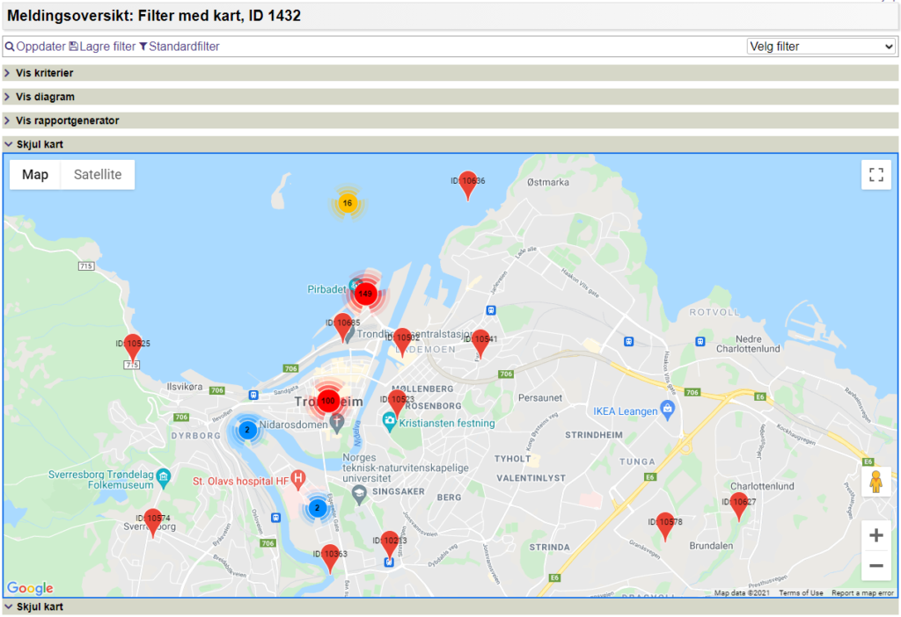
Task: Click the Persaunet map label
Action: 540,398
